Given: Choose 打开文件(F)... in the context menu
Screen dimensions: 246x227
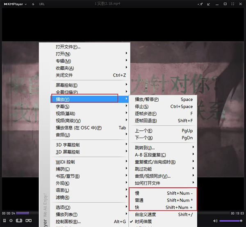Looking at the screenshot, I should tap(68, 47).
